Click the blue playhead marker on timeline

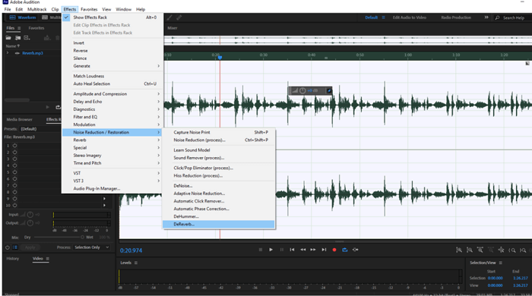(x=220, y=58)
